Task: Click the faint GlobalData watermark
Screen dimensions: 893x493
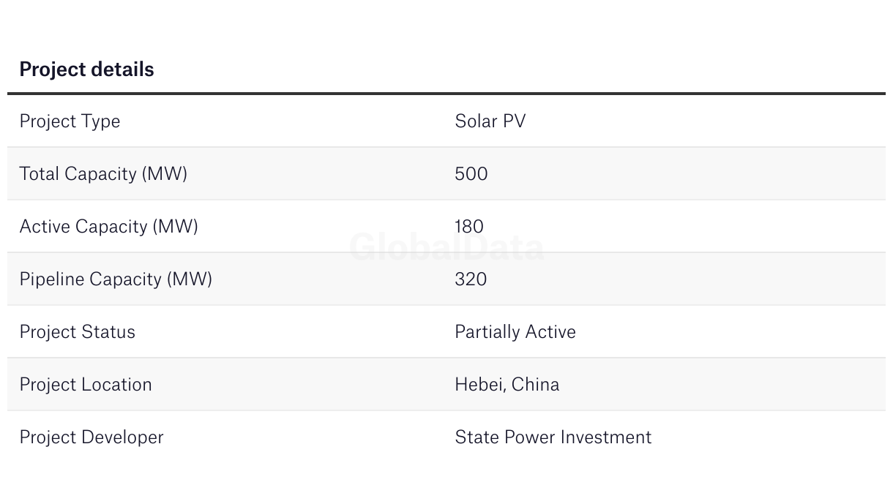Action: pos(446,247)
